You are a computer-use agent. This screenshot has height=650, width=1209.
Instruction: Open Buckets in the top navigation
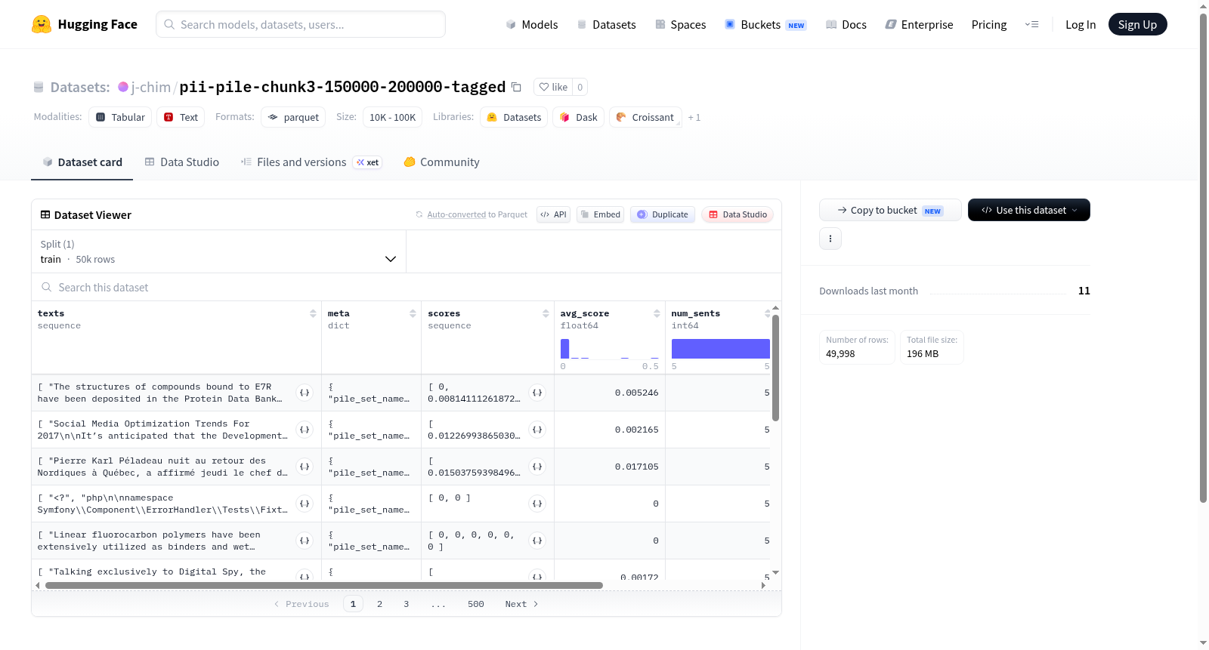coord(766,24)
